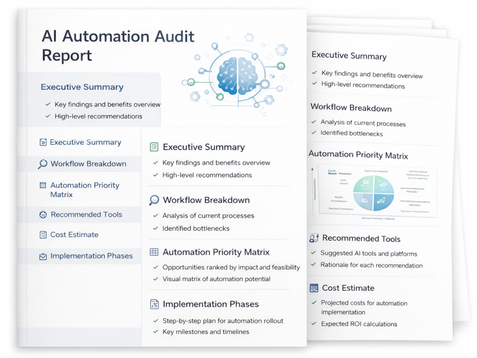Click the main content Workflow Breakdown heading

point(206,200)
